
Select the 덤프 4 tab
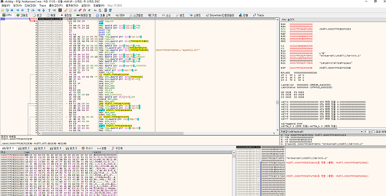(x=55, y=148)
